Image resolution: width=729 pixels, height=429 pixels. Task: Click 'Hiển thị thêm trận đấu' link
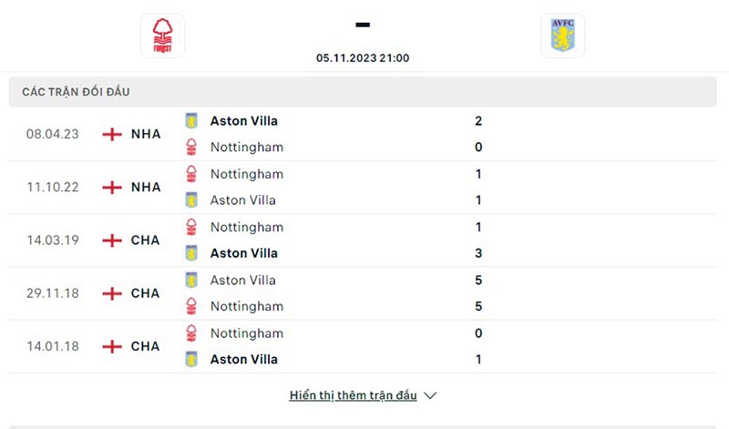tap(353, 395)
